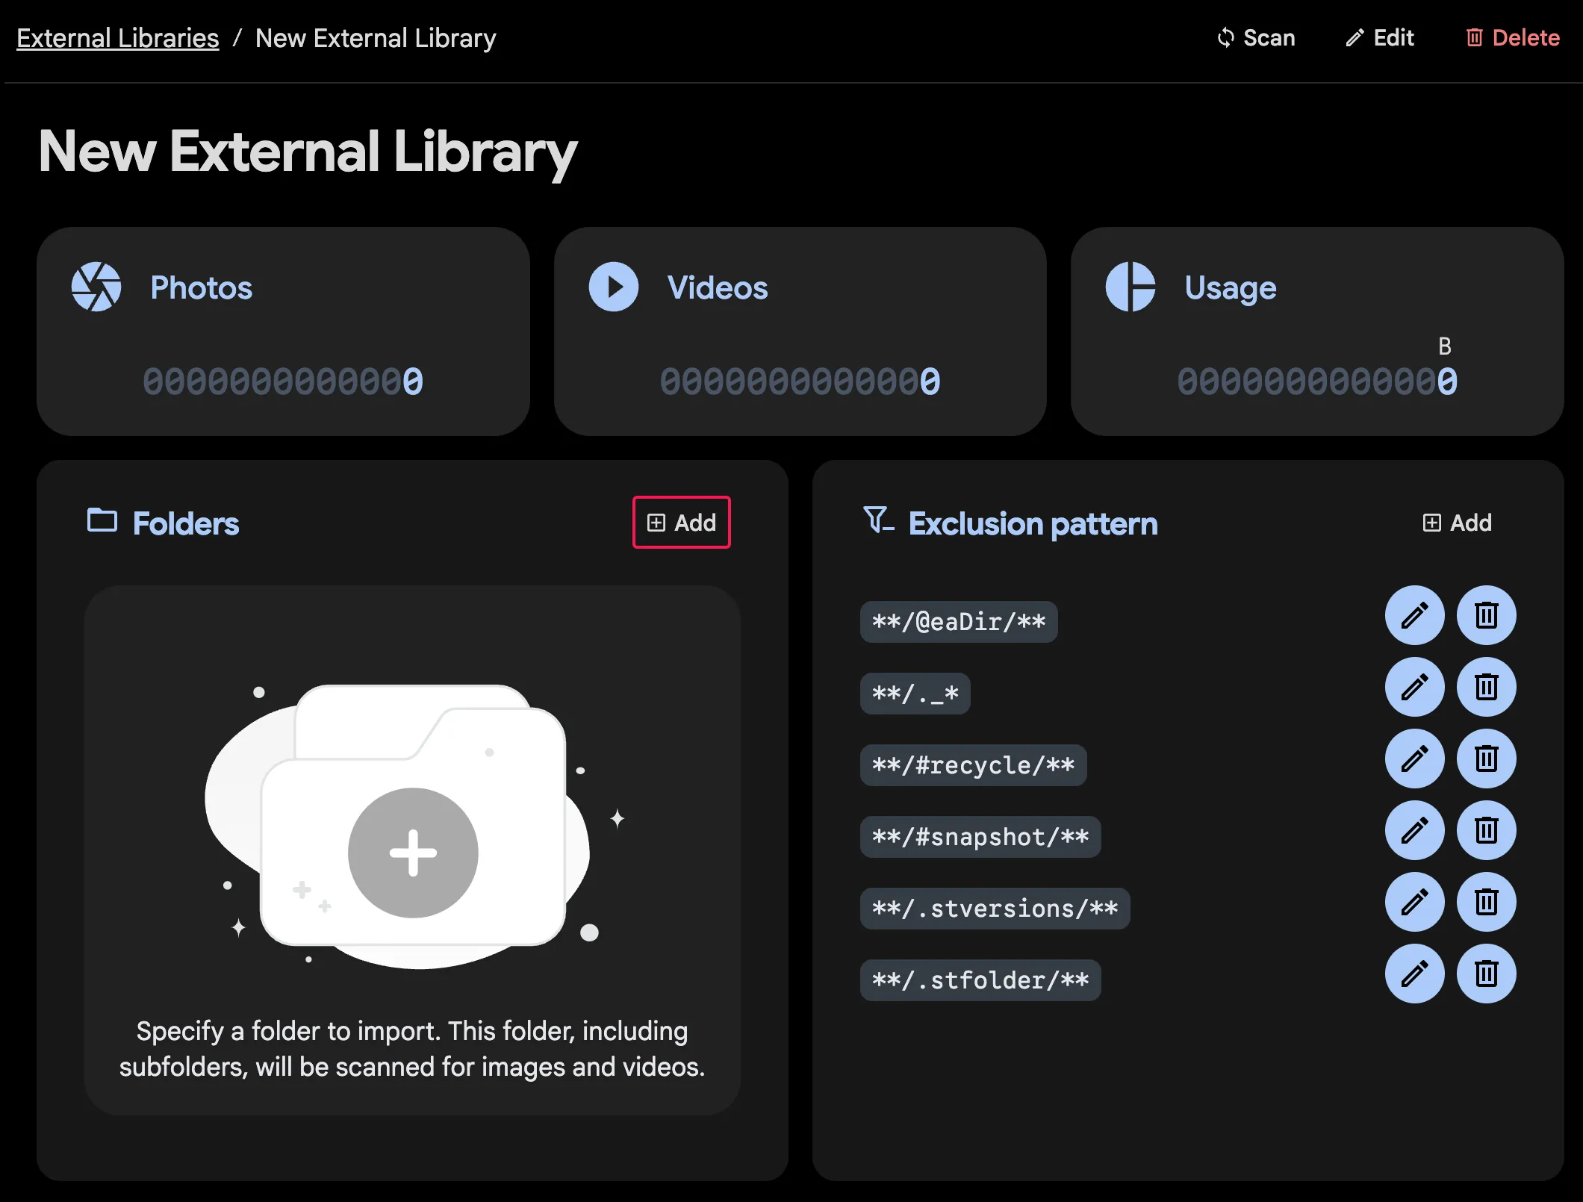Edit the **/@eaDir/** exclusion pattern
Viewport: 1583px width, 1202px height.
tap(1414, 615)
